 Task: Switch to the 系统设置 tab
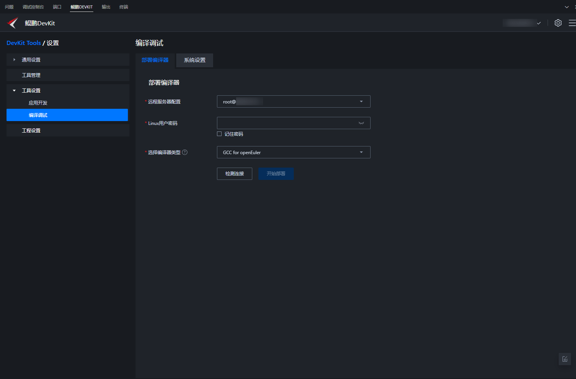coord(195,60)
